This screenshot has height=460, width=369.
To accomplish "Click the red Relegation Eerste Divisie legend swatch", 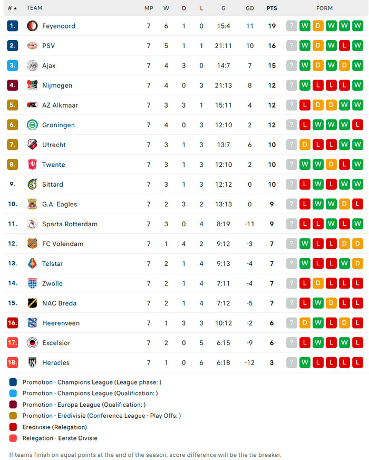I will [13, 438].
